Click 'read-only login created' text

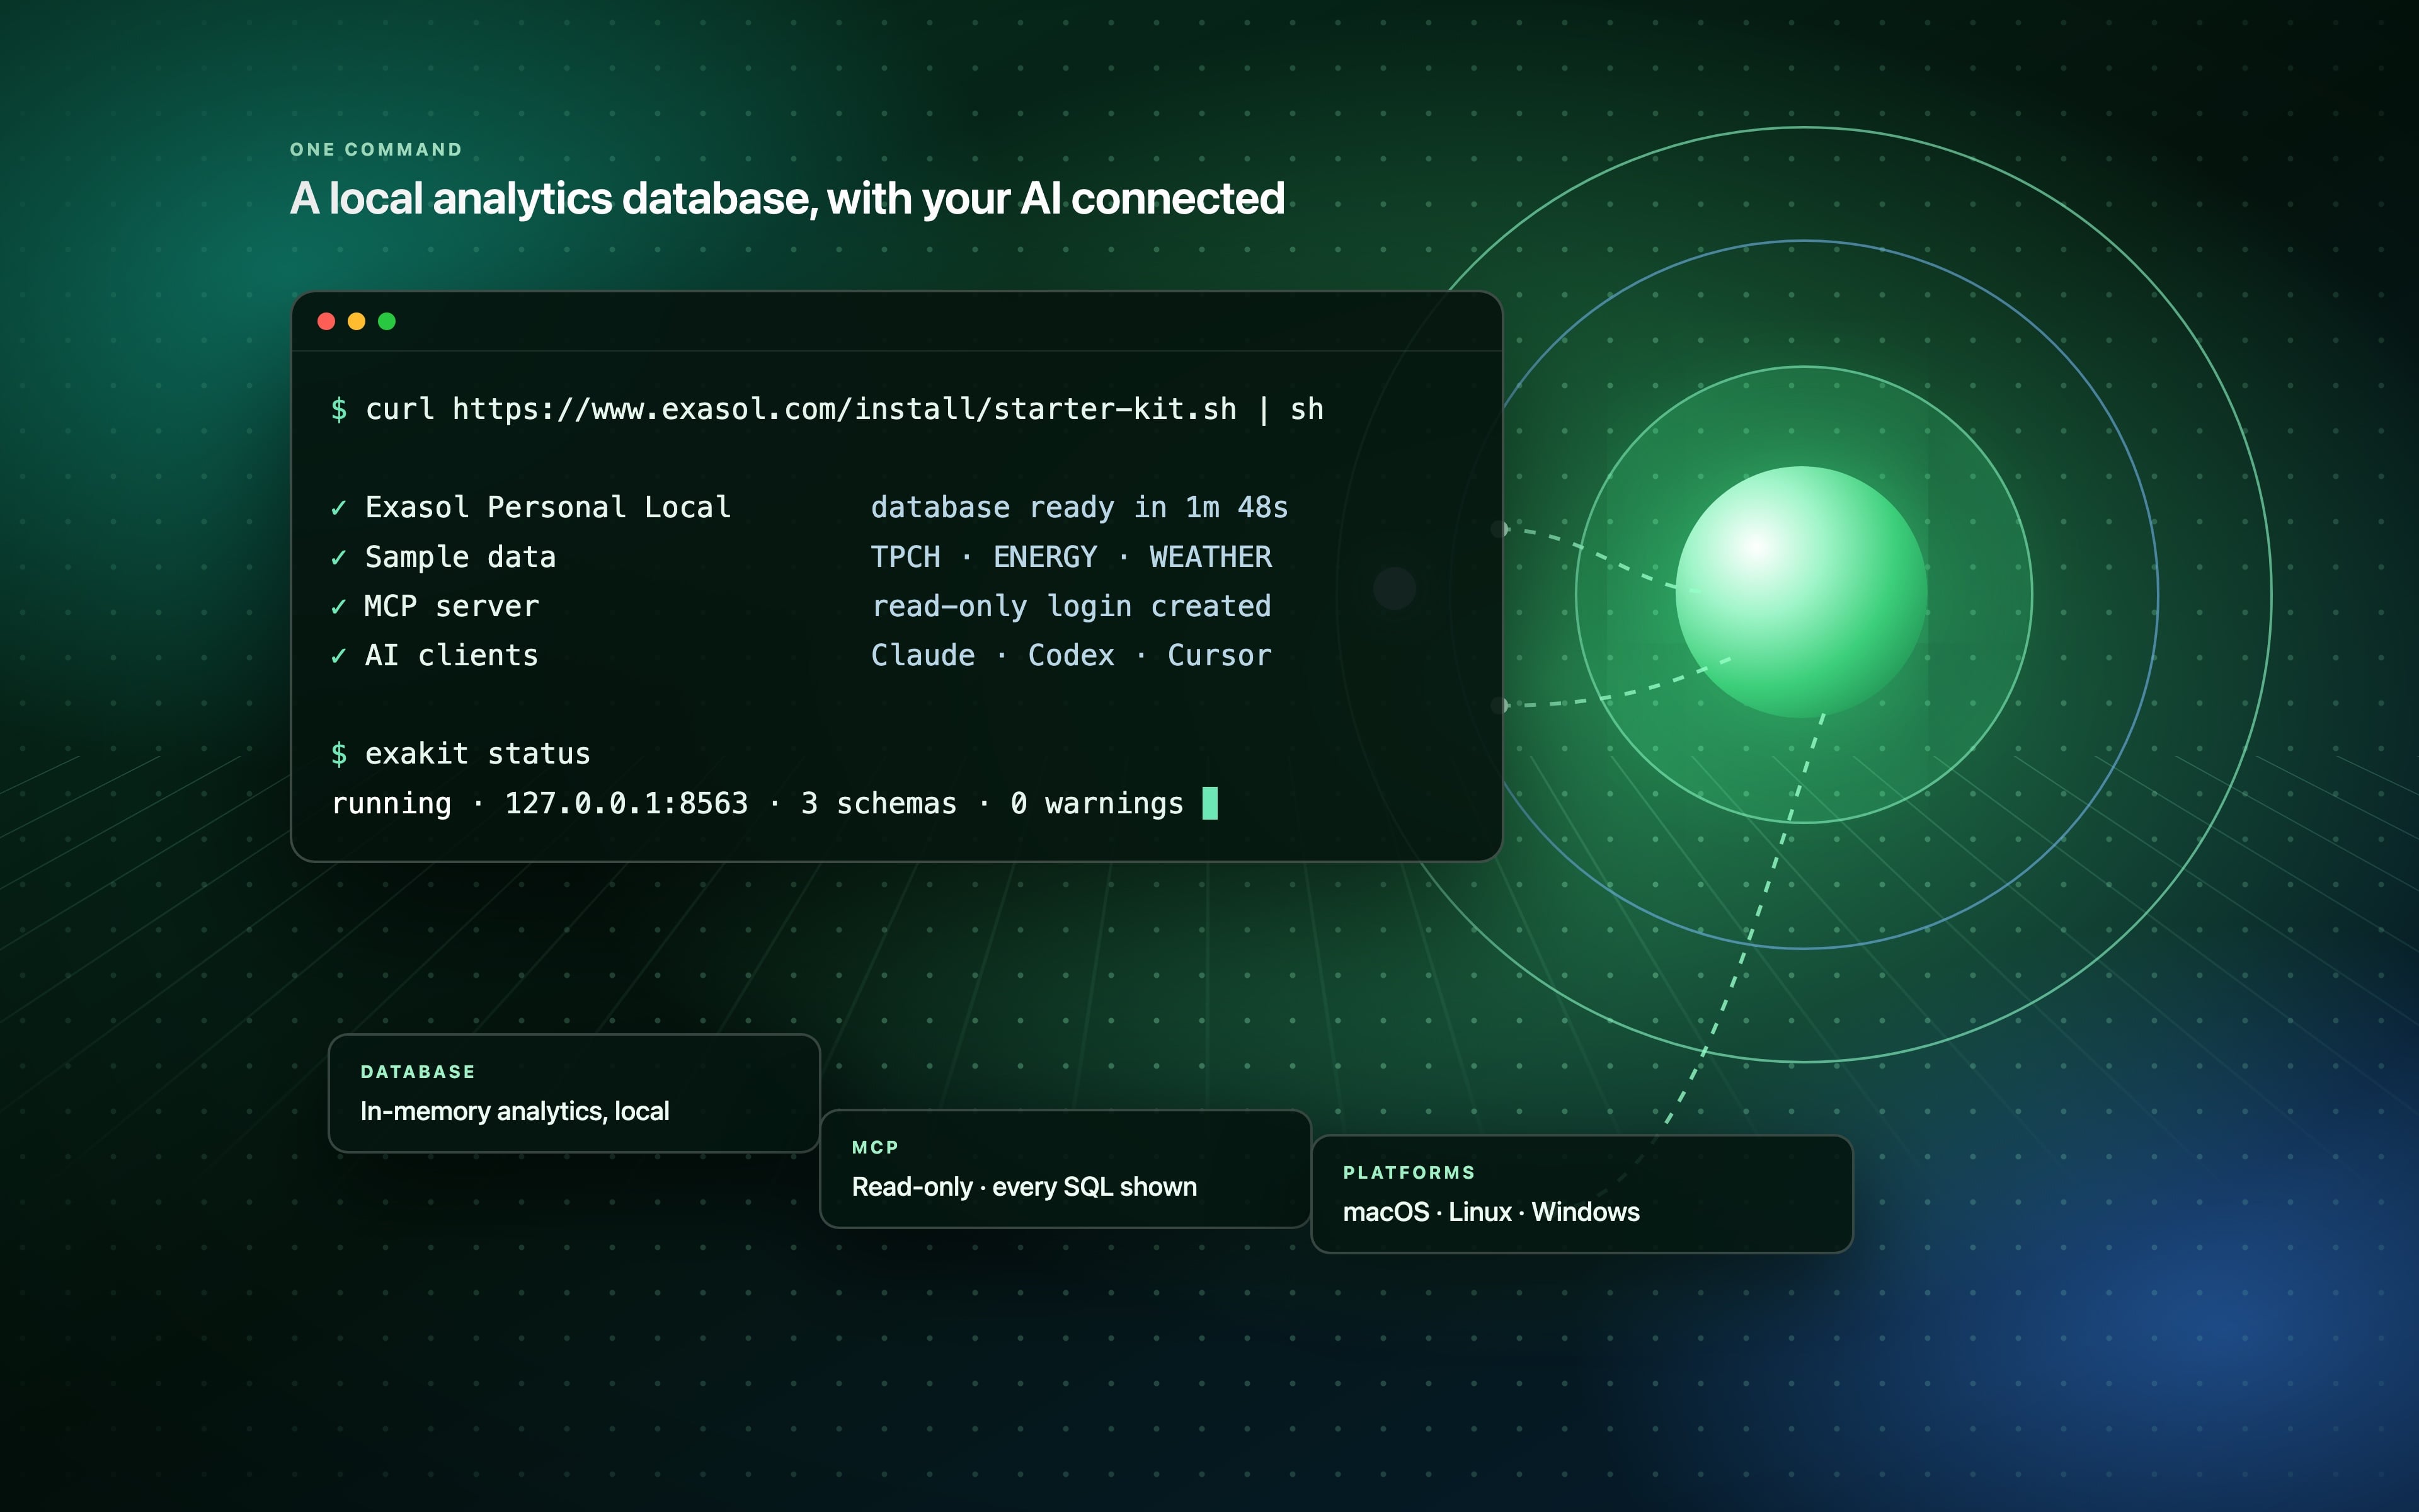click(x=1072, y=606)
